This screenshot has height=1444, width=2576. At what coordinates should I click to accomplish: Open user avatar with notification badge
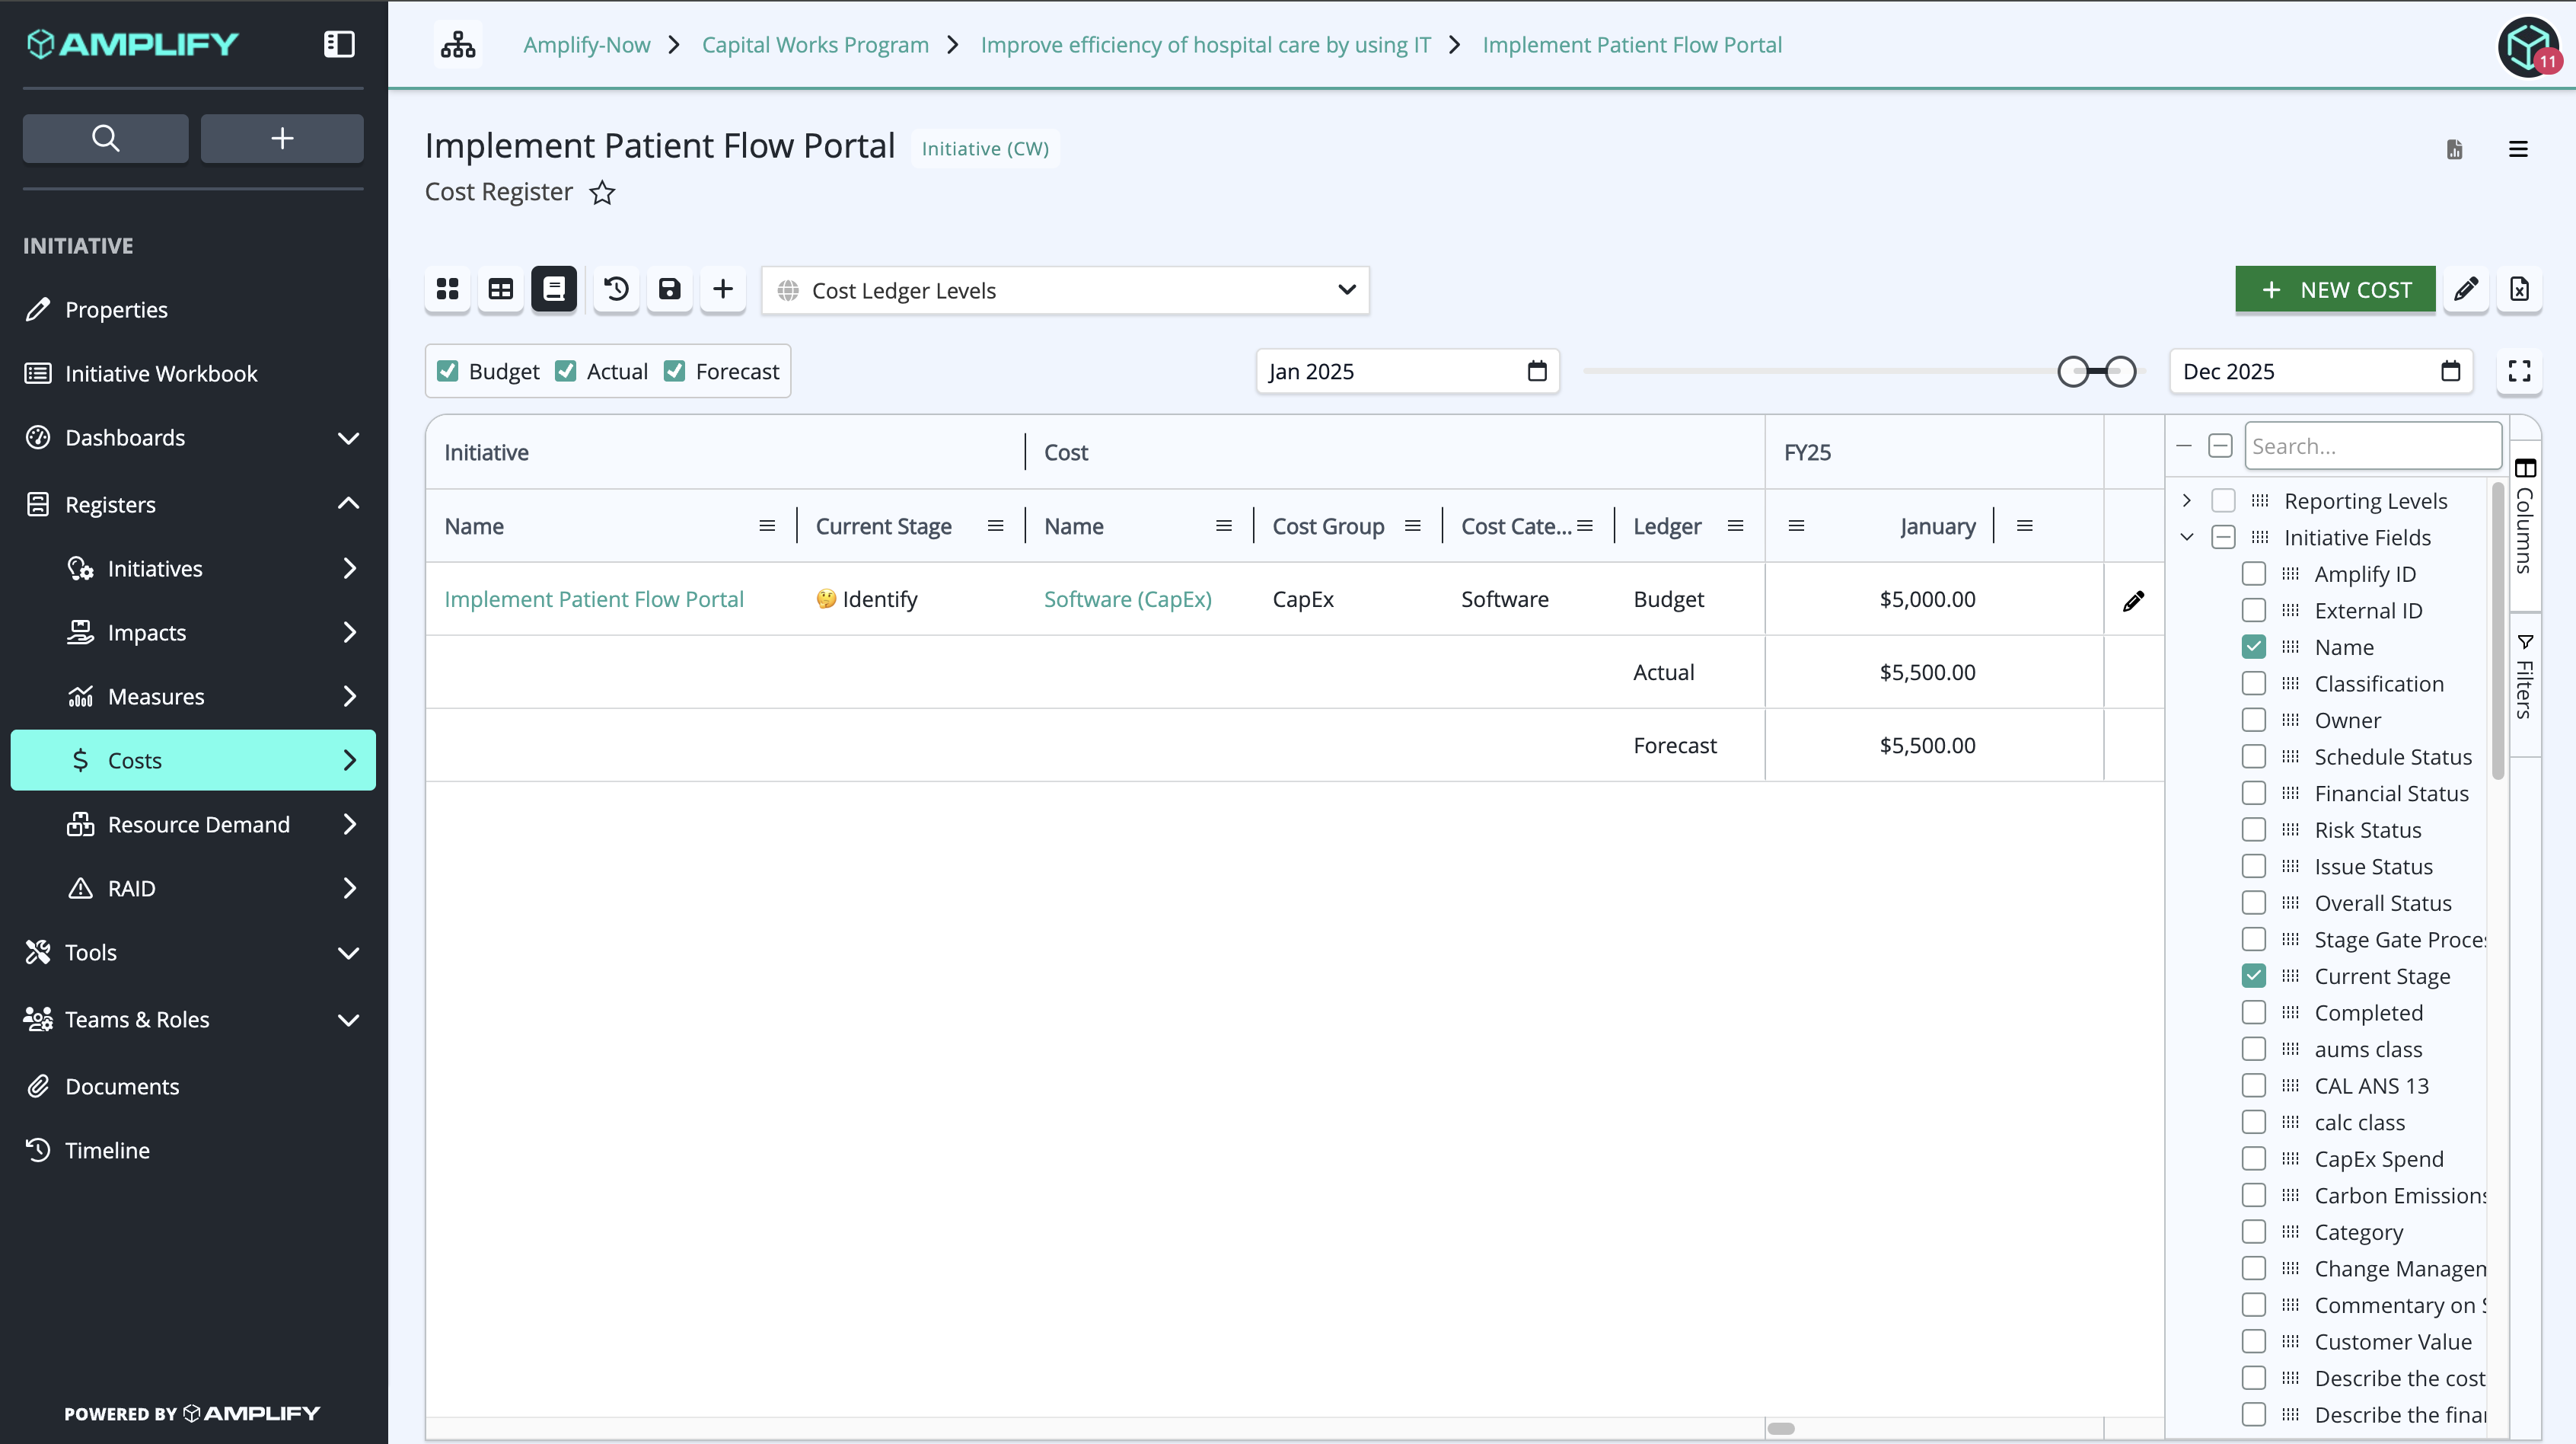pyautogui.click(x=2529, y=46)
